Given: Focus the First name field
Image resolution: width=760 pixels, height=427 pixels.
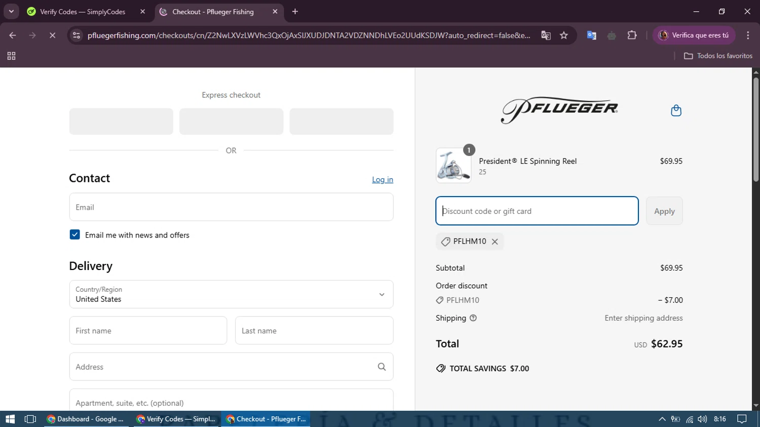Looking at the screenshot, I should pyautogui.click(x=148, y=331).
